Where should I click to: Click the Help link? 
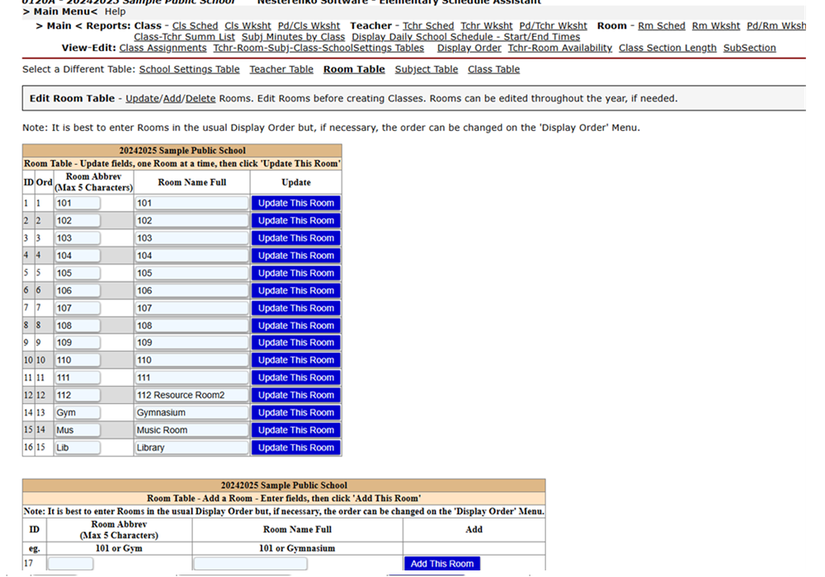coord(115,12)
